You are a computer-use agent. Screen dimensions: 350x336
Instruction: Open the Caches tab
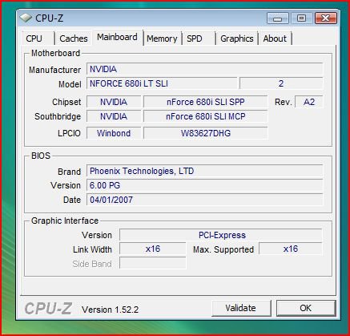[x=74, y=38]
